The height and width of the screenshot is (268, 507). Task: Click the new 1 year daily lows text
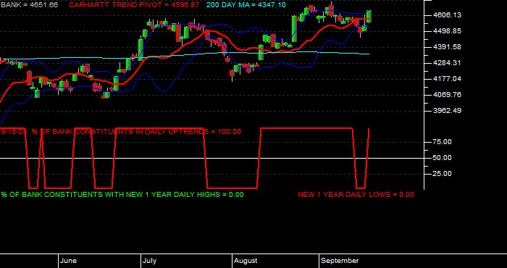(x=356, y=195)
